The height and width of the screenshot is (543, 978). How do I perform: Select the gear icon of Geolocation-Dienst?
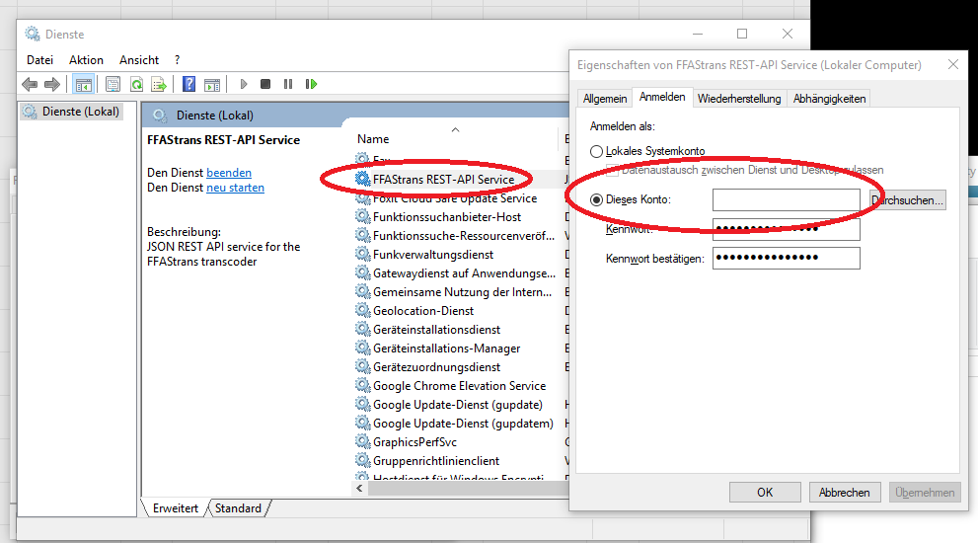[362, 310]
